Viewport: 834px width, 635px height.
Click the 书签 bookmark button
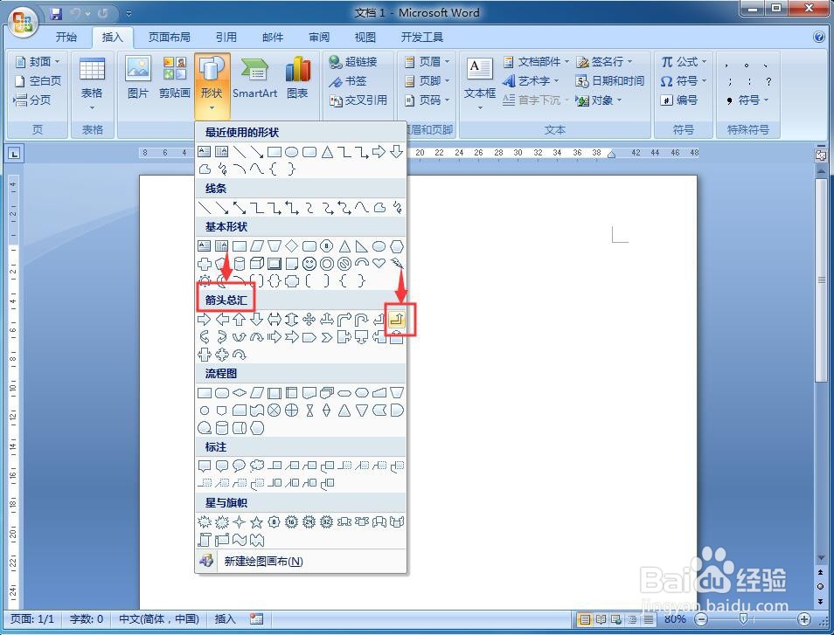(x=348, y=80)
